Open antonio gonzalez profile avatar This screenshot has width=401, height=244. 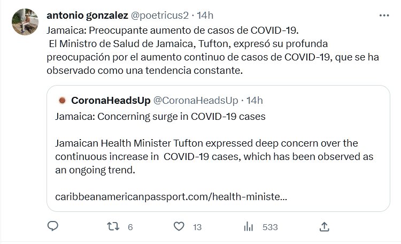click(23, 20)
